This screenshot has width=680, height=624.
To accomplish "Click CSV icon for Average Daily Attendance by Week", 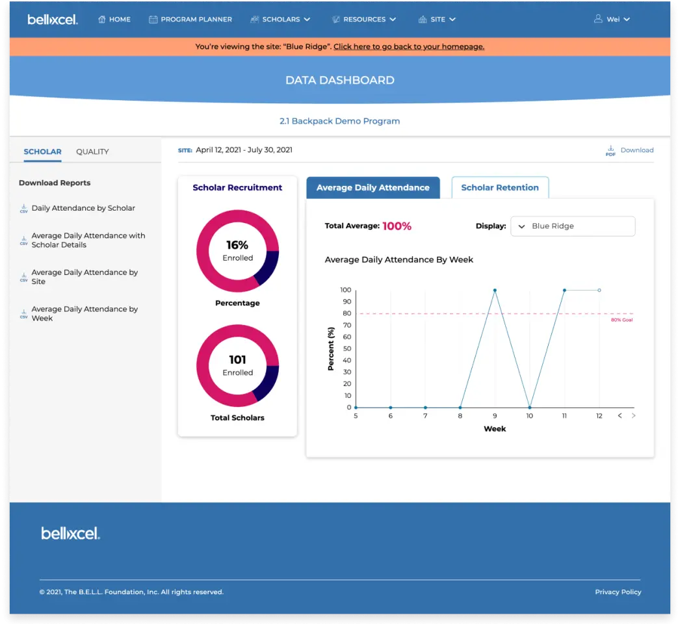I will pos(24,314).
